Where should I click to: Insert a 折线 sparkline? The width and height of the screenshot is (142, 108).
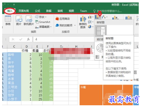pyautogui.click(x=137, y=20)
